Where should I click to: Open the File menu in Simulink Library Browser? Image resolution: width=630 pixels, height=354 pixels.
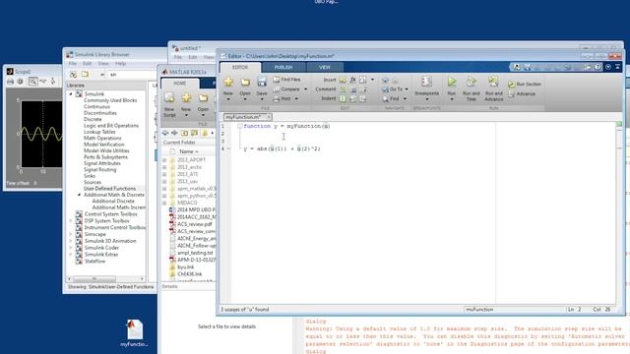tap(73, 64)
